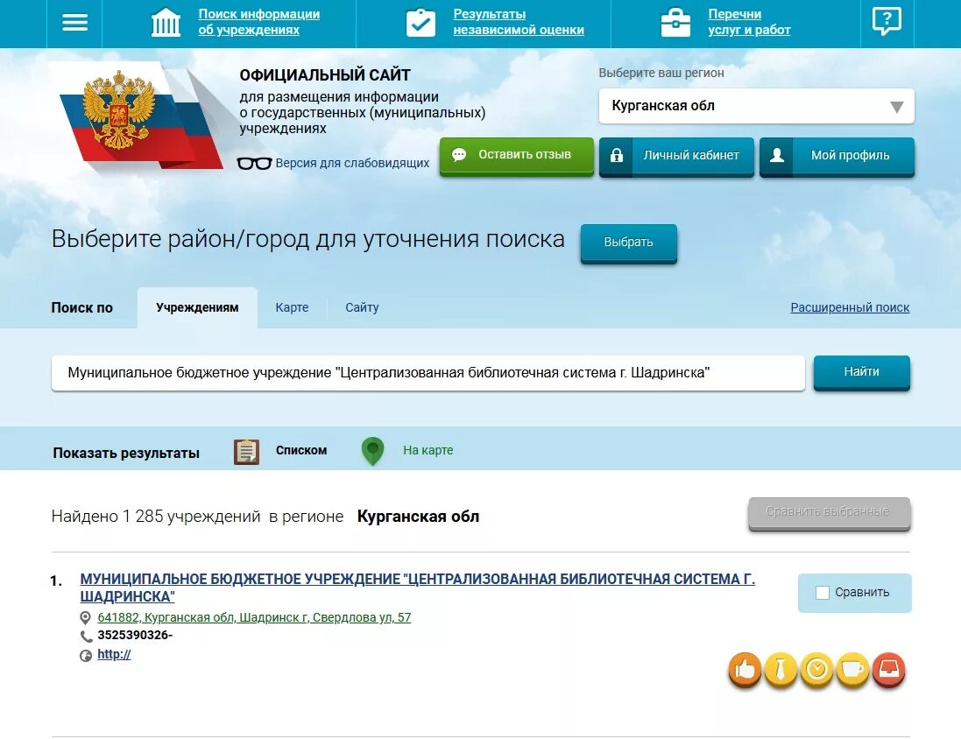Click the Оставить отзыв button

pyautogui.click(x=516, y=155)
